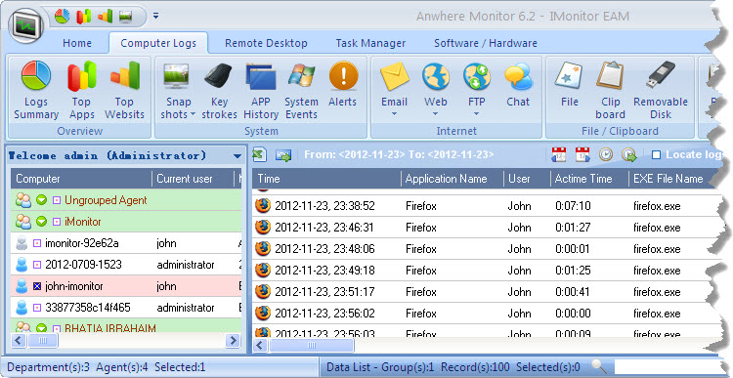
Task: Sort by EXE File Name column header
Action: click(x=668, y=179)
